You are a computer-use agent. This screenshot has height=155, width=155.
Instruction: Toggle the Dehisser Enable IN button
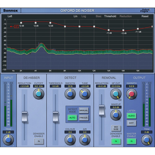[39, 141]
